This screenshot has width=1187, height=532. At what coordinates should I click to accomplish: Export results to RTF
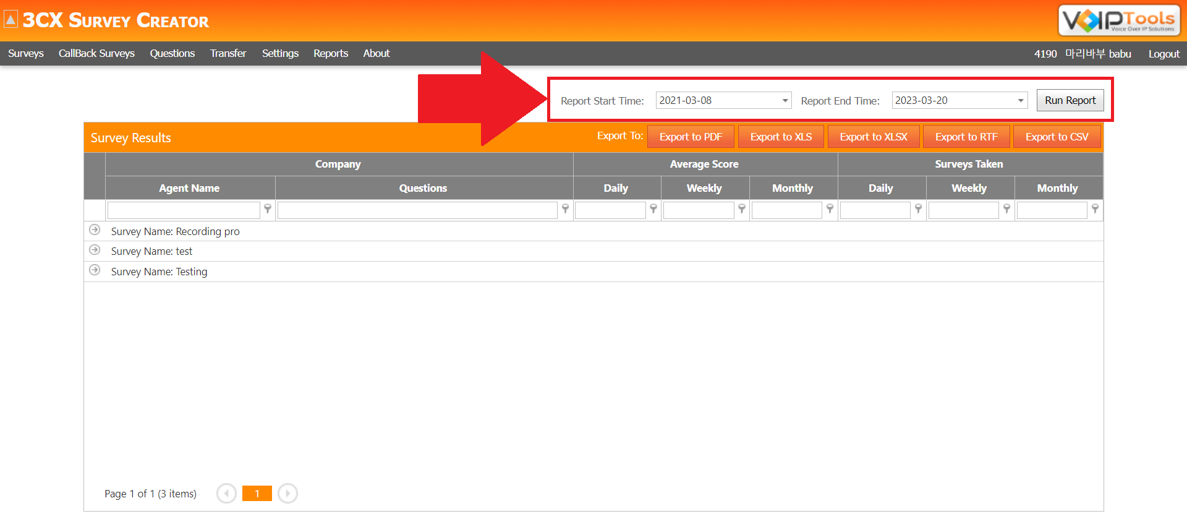[966, 137]
